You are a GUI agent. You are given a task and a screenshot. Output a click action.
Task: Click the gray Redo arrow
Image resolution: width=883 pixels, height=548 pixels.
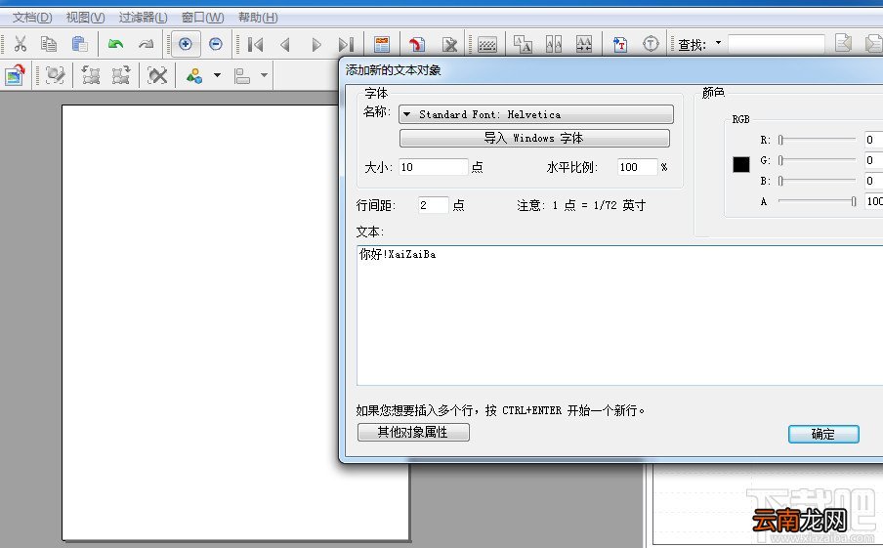[x=146, y=44]
